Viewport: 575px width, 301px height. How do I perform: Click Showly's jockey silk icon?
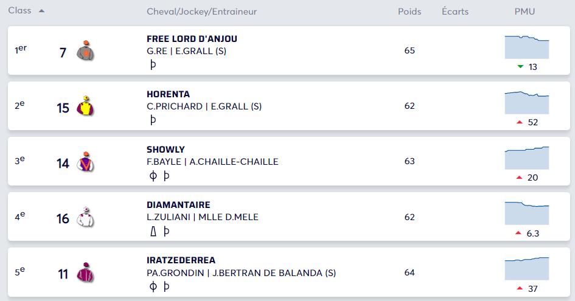(x=85, y=162)
